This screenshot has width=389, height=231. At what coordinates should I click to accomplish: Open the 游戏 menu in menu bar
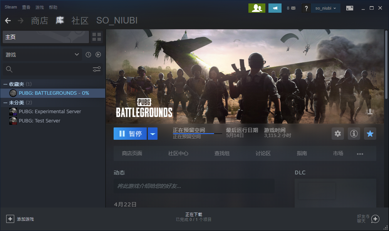(39, 7)
